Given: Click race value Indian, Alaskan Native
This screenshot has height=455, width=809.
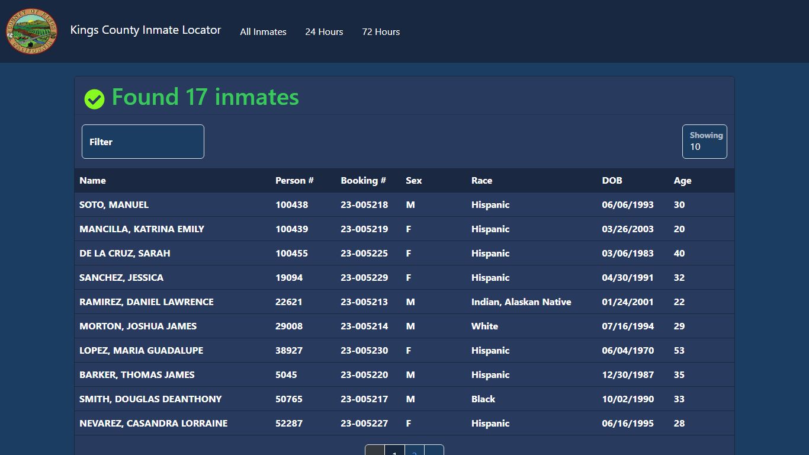Looking at the screenshot, I should pyautogui.click(x=521, y=302).
